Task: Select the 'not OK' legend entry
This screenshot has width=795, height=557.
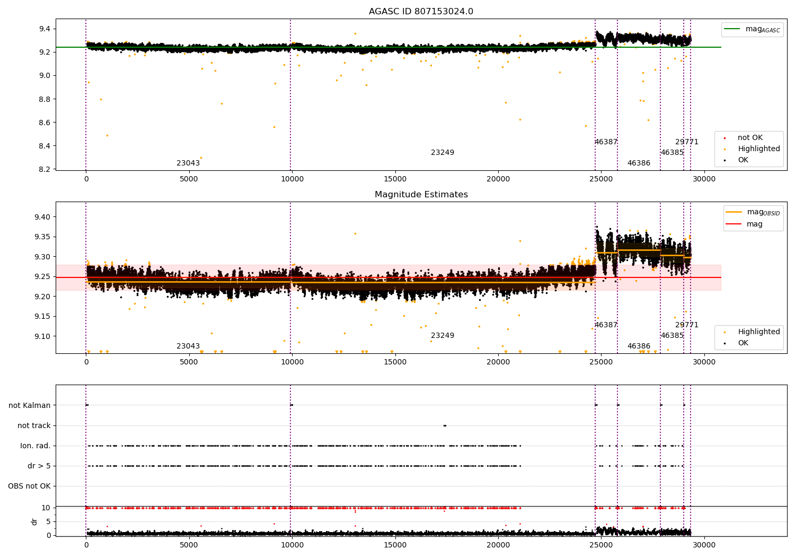Action: tap(750, 138)
